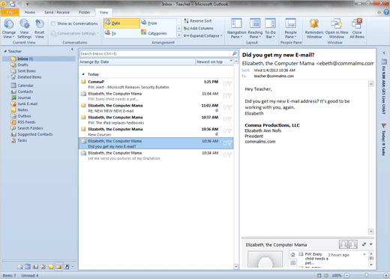390x279 pixels.
Task: Switch to the Folder tab
Action: 85,12
